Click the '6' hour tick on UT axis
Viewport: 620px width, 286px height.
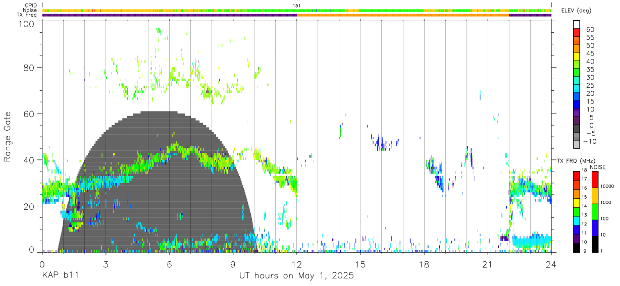coord(169,264)
